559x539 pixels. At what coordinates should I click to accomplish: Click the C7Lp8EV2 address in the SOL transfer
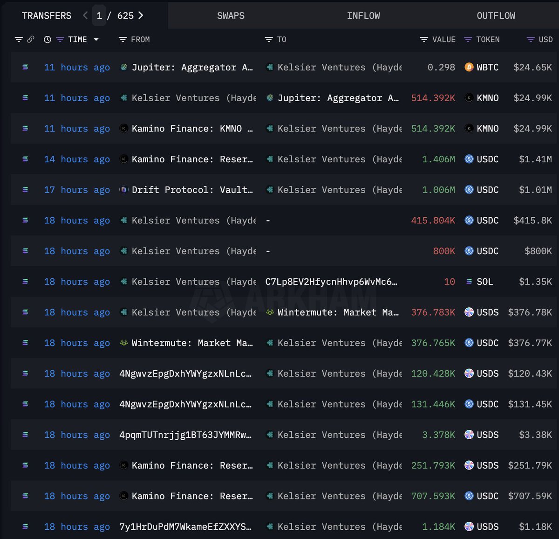pyautogui.click(x=332, y=282)
